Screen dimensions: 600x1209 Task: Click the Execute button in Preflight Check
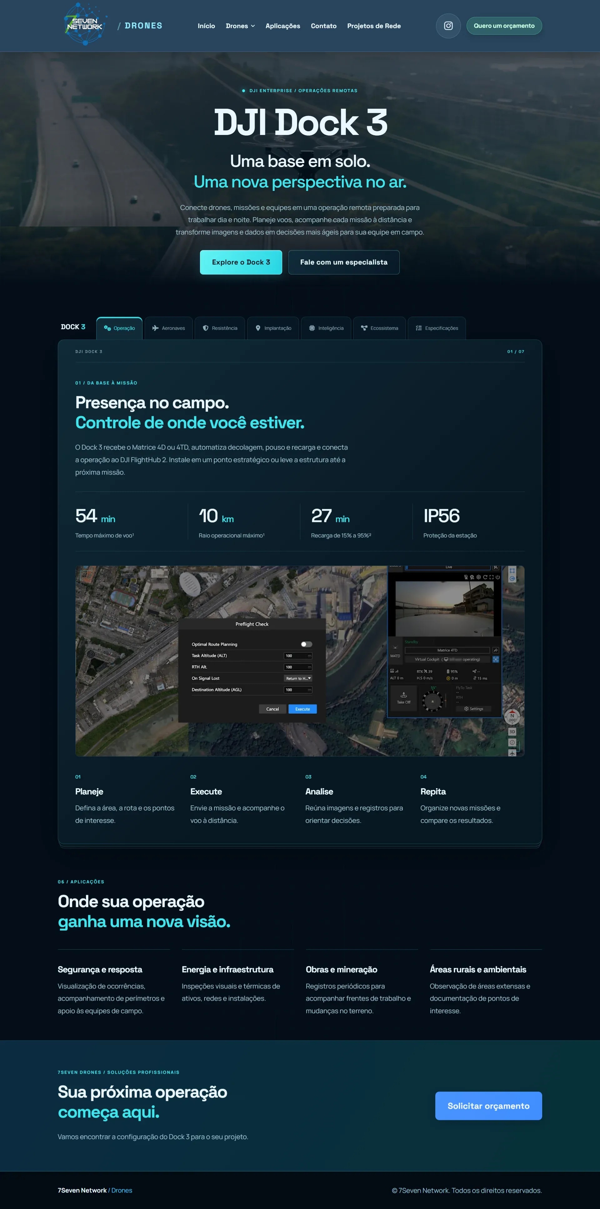pos(302,709)
